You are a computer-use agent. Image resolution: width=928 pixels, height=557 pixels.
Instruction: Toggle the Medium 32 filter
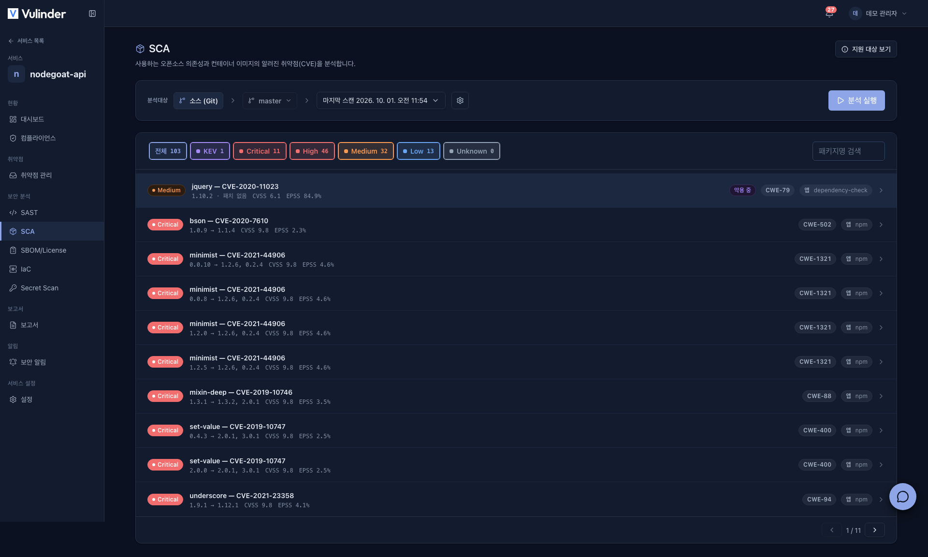365,151
